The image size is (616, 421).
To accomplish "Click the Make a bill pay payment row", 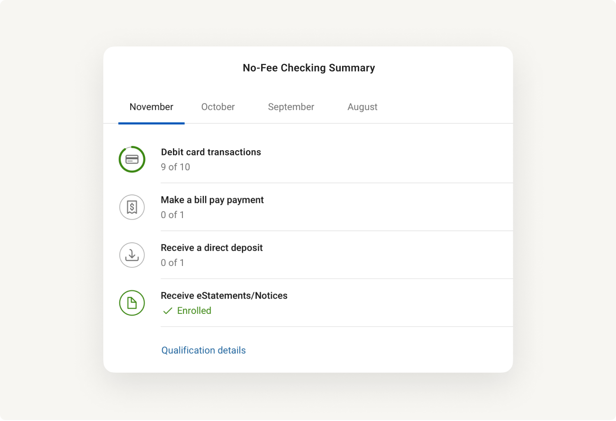I will (x=212, y=200).
